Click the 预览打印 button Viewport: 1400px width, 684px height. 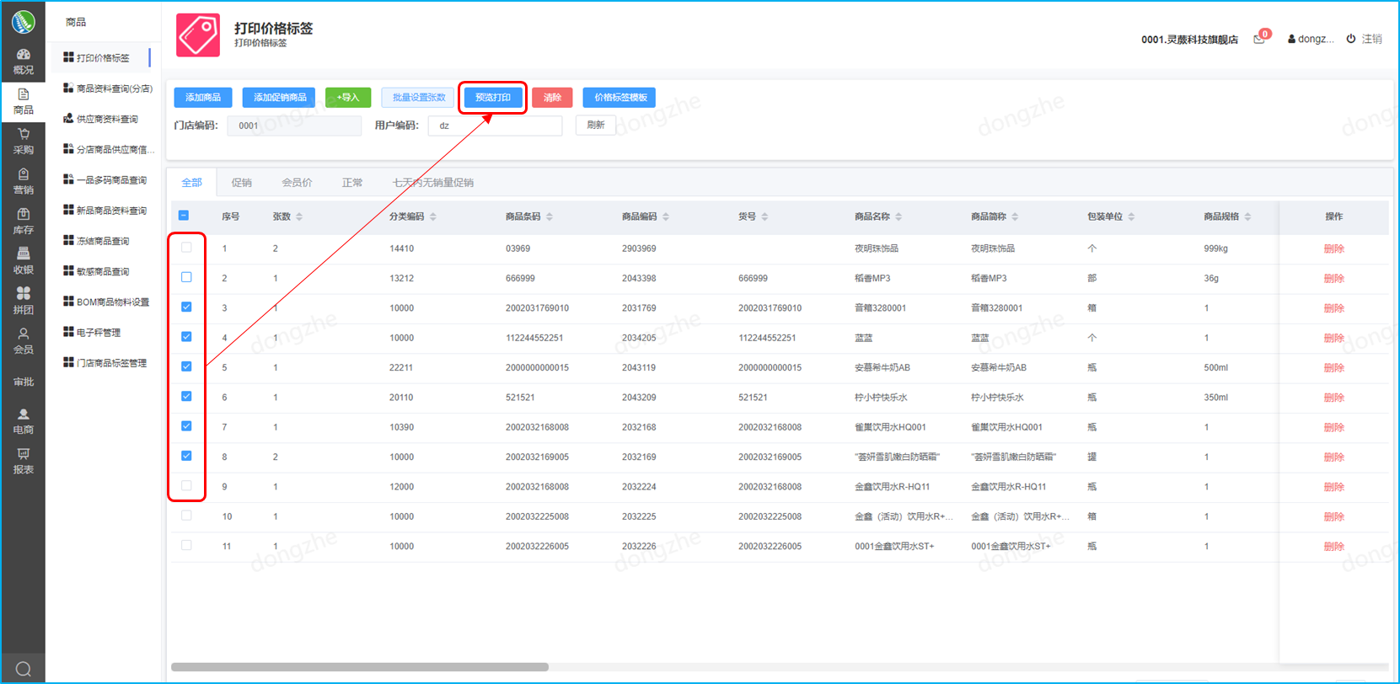point(493,98)
